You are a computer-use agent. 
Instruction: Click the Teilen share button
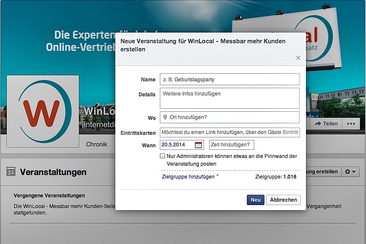tap(326, 124)
